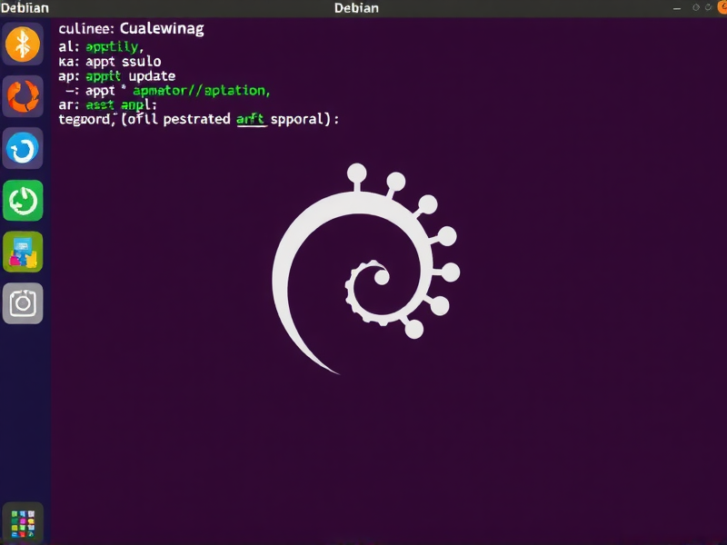Image resolution: width=727 pixels, height=545 pixels.
Task: Click the Show Applications grid at dock bottom
Action: pyautogui.click(x=23, y=522)
